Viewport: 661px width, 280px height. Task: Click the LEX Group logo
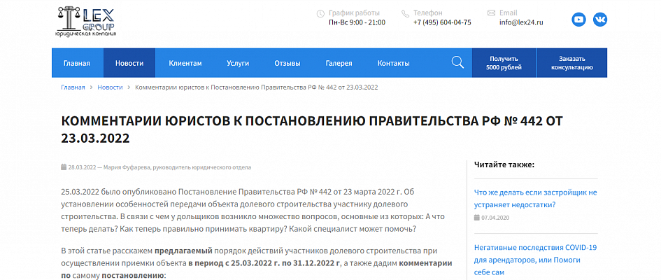(x=86, y=22)
